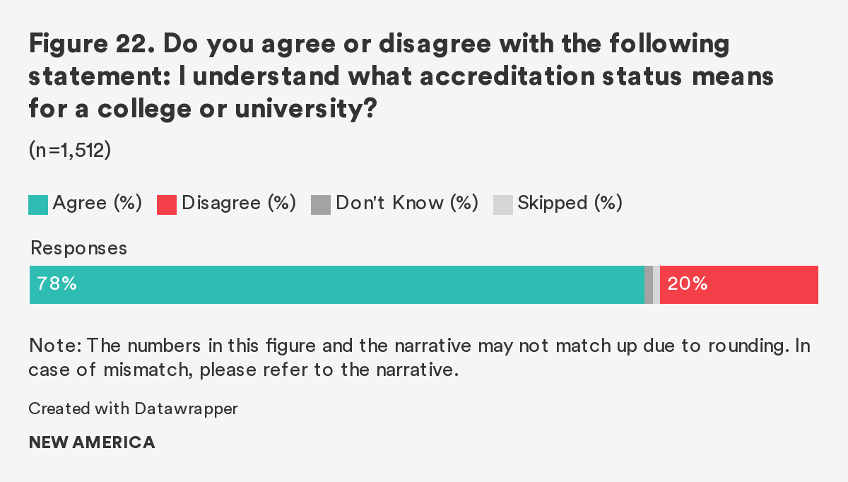Click the thin light gray Skipped bar segment
Screen dimensions: 848x482
[x=656, y=285]
